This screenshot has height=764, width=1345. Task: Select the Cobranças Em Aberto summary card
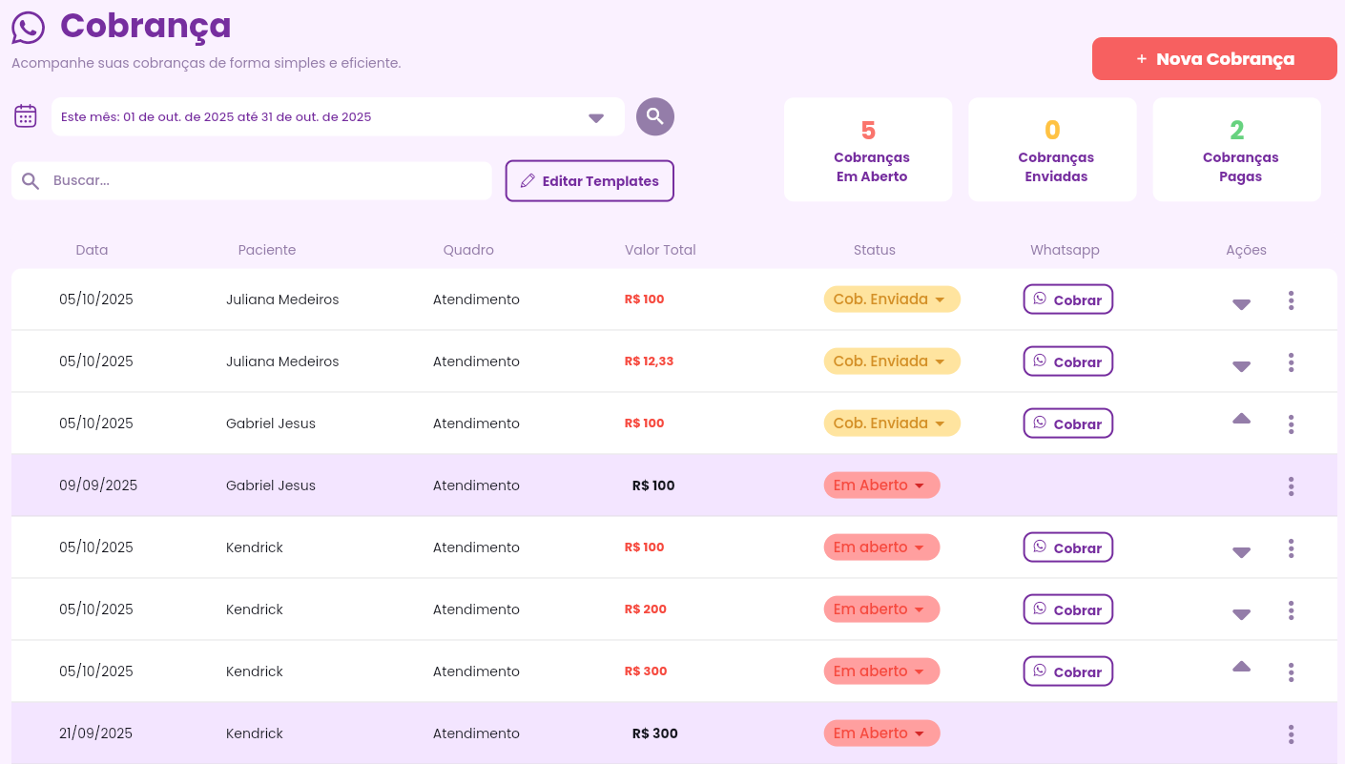[868, 150]
